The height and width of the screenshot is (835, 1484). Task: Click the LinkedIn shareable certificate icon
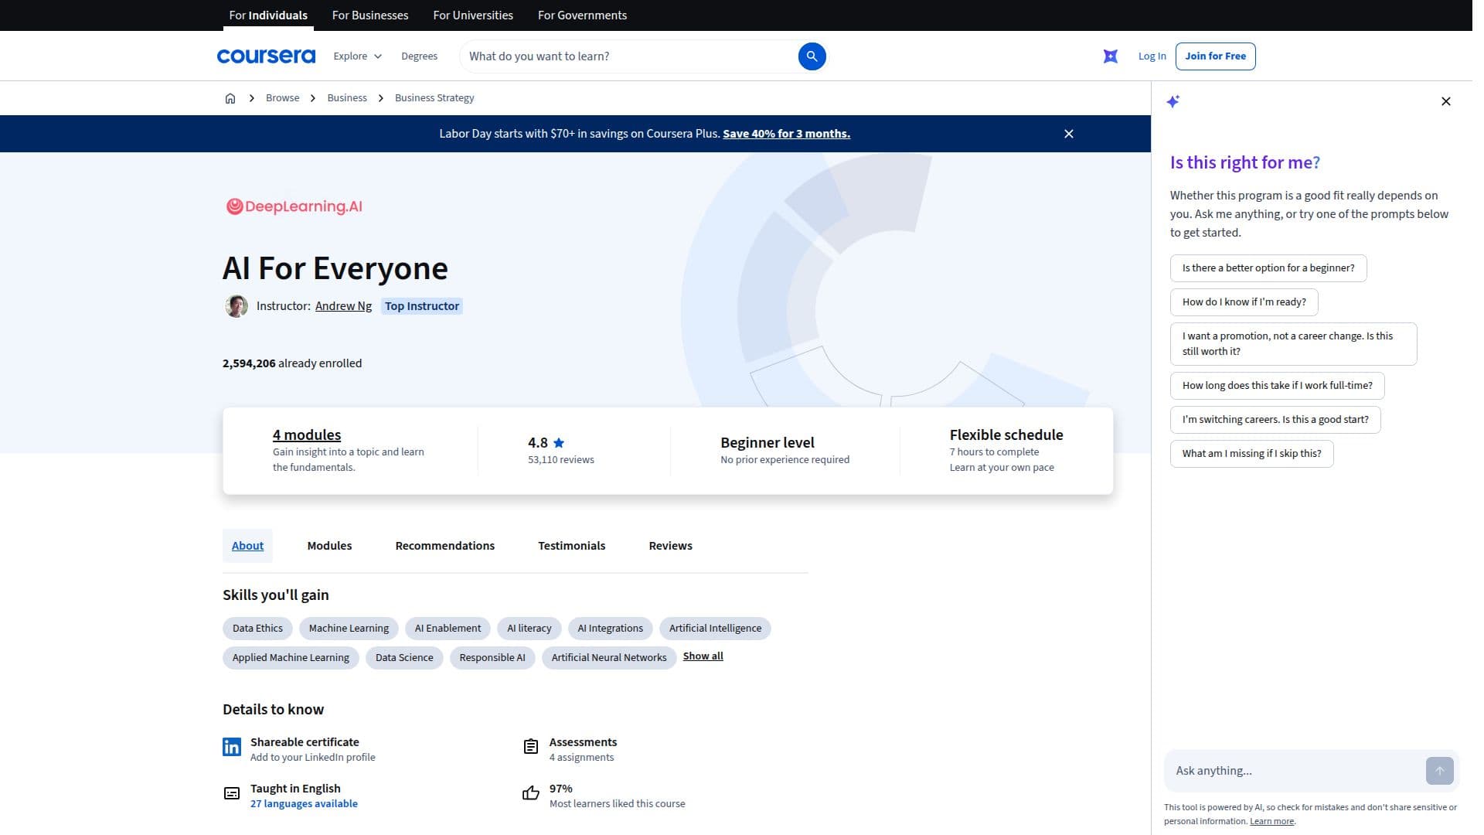pyautogui.click(x=232, y=747)
